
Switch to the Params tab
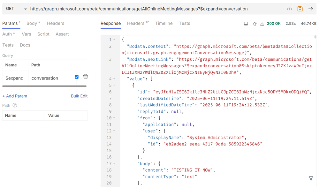[x=11, y=23]
